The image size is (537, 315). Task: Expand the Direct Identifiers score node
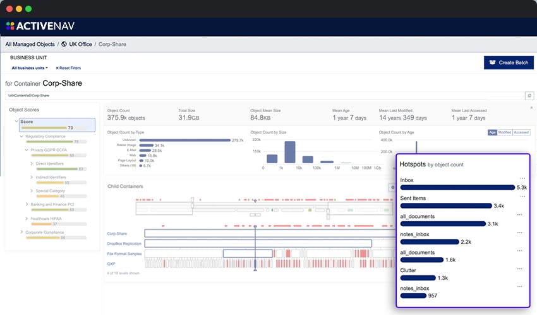pyautogui.click(x=32, y=164)
